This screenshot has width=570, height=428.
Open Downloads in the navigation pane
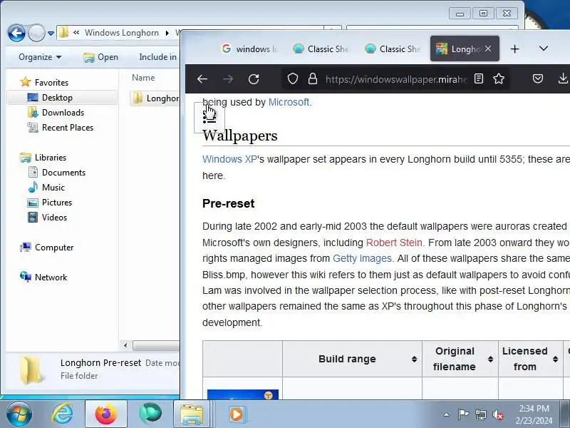tap(63, 113)
